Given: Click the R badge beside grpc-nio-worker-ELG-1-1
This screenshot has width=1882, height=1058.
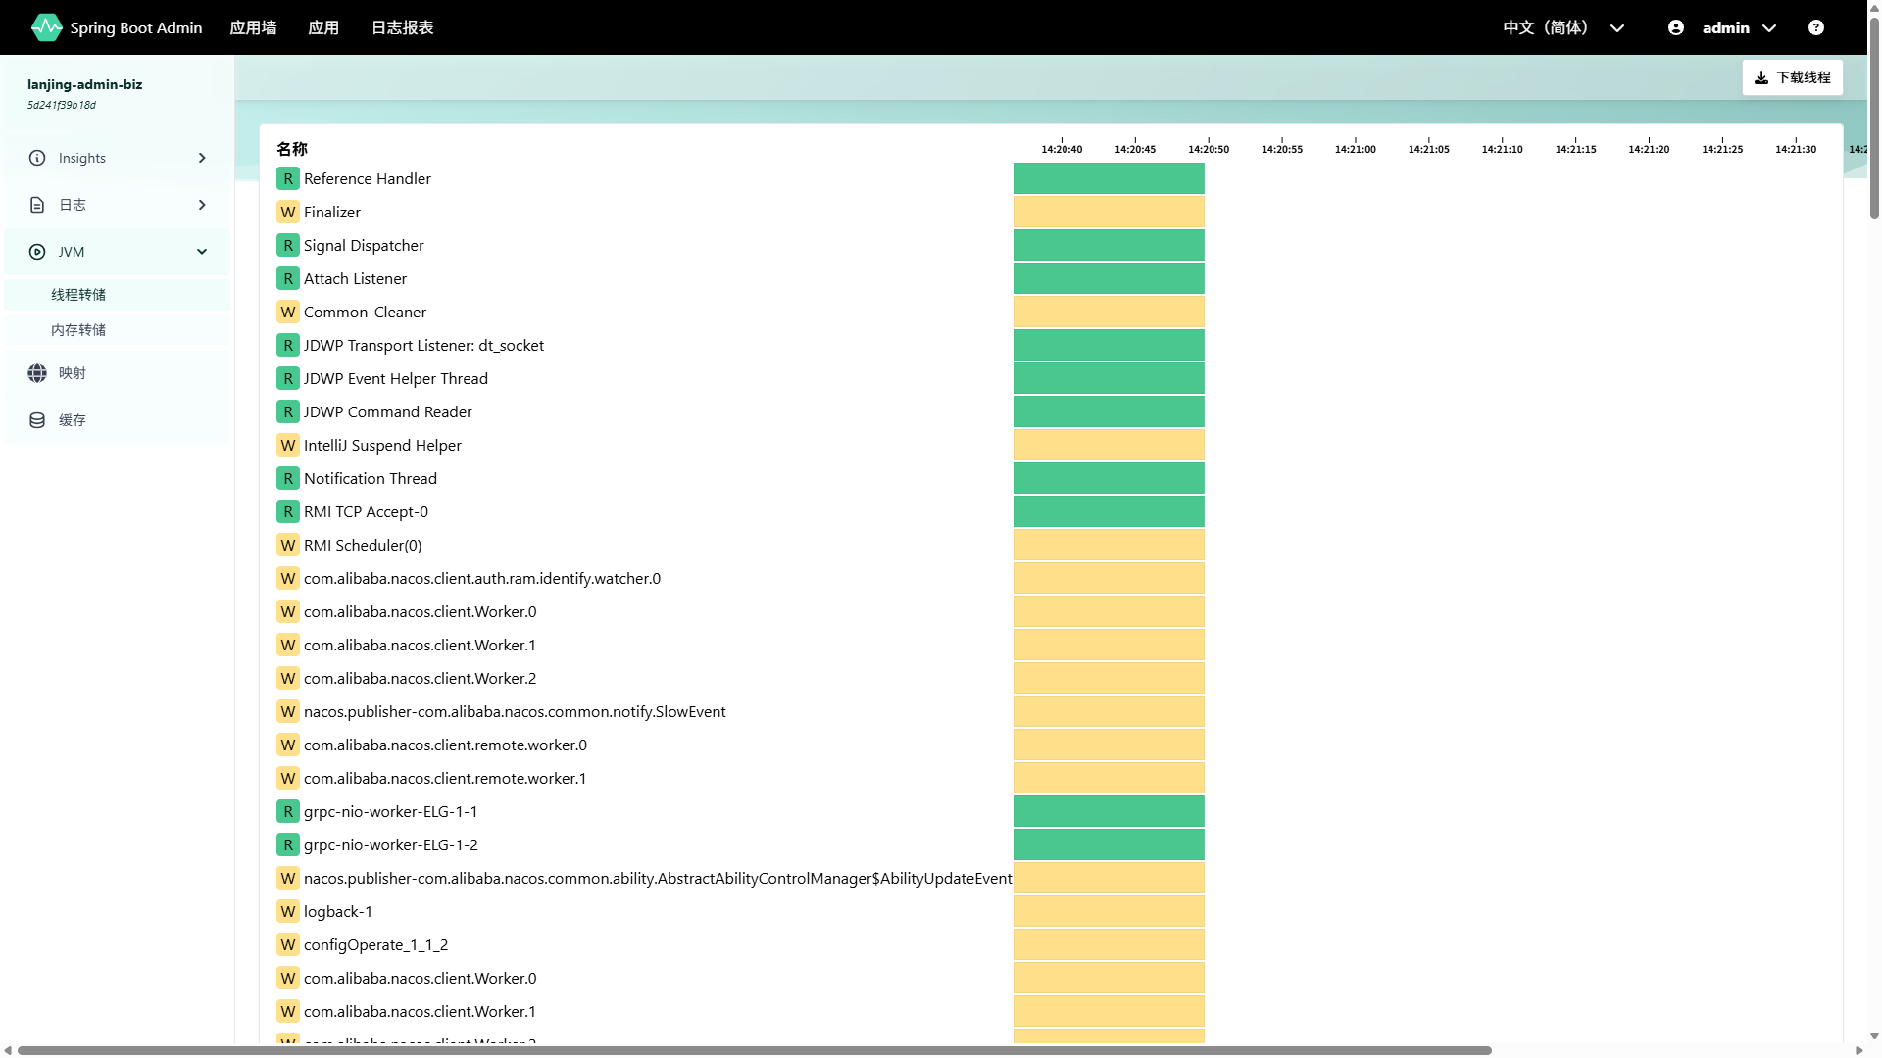Looking at the screenshot, I should pyautogui.click(x=287, y=811).
